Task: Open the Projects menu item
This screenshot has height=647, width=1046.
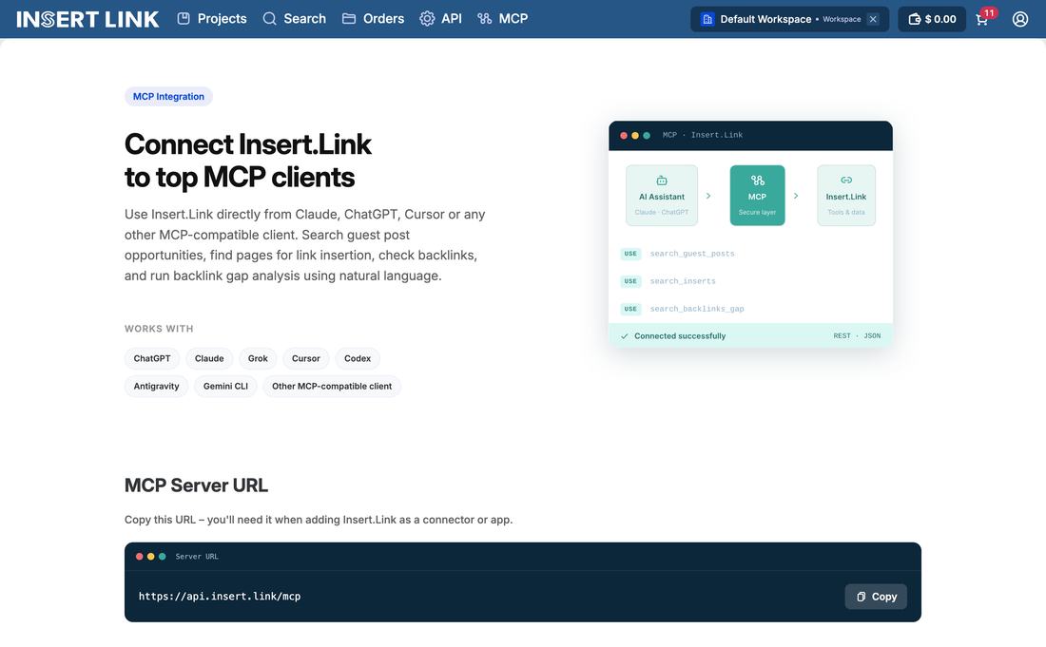Action: click(x=212, y=19)
